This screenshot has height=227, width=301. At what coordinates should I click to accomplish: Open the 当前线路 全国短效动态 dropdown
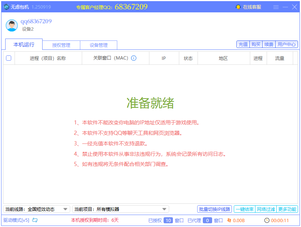(35, 209)
